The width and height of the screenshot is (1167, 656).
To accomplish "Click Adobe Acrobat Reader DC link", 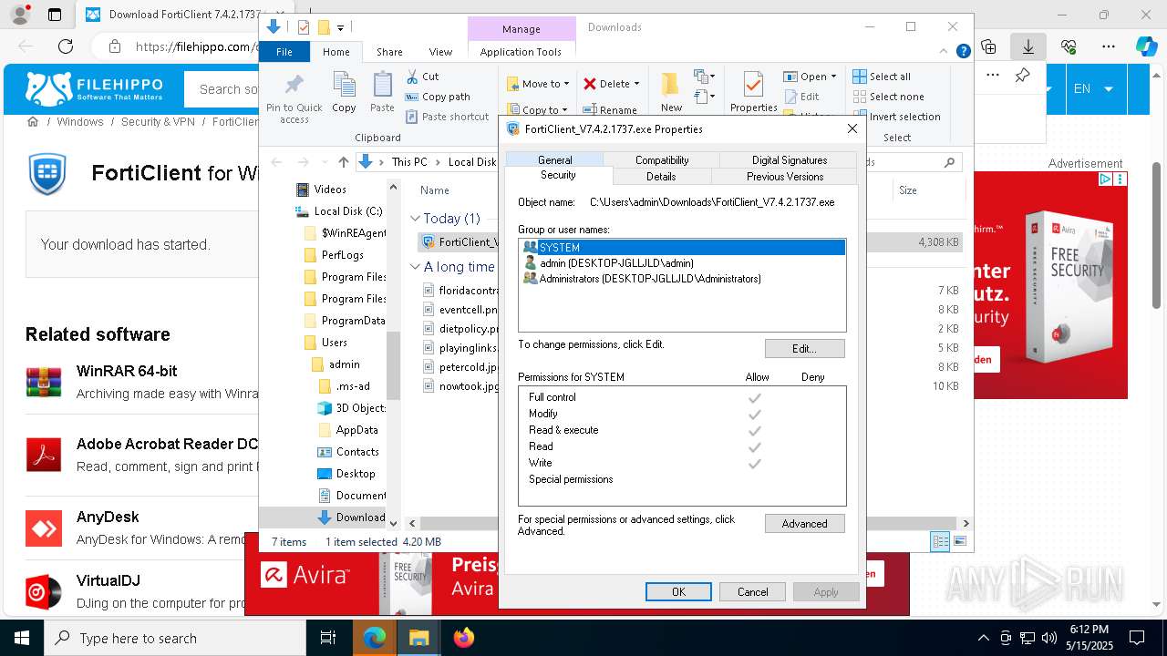I will [167, 444].
